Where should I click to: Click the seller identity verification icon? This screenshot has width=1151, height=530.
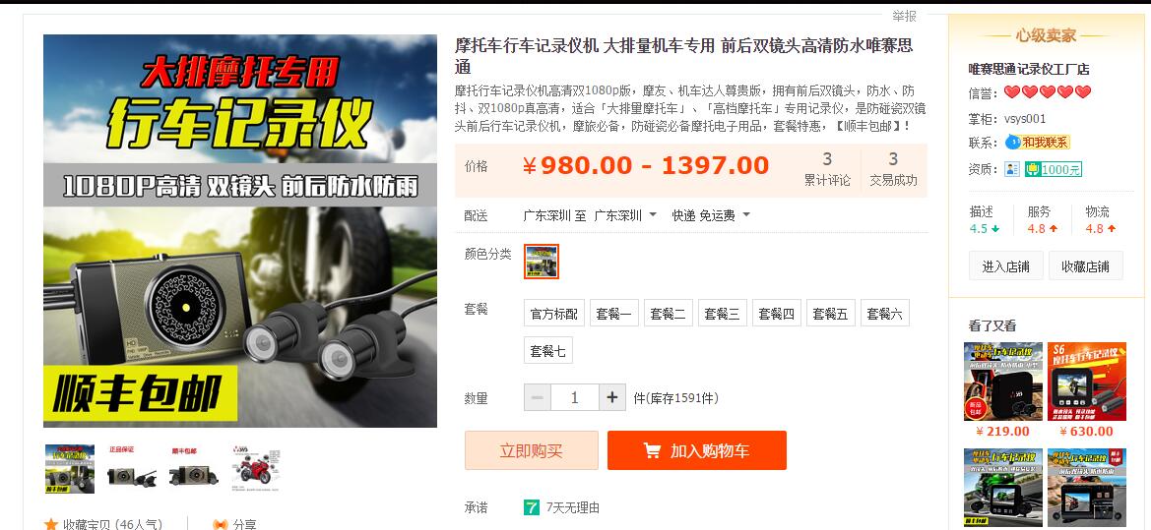[x=1012, y=169]
